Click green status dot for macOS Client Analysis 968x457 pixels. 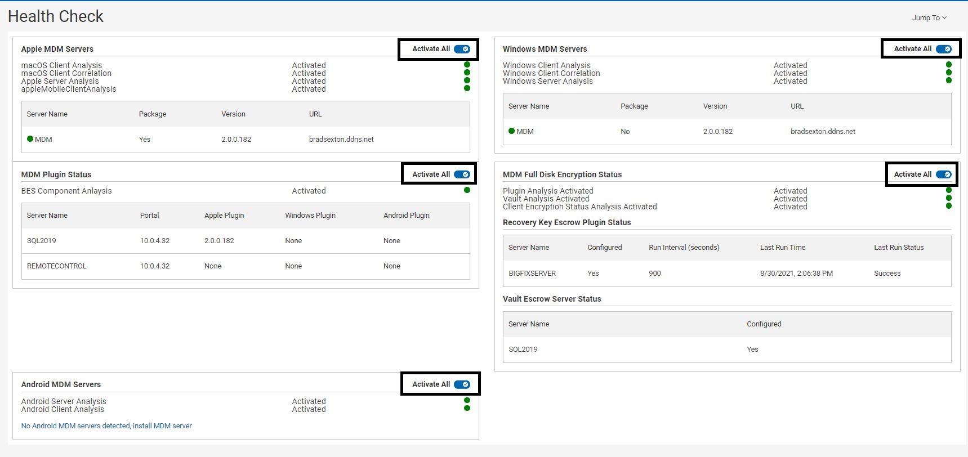click(467, 65)
